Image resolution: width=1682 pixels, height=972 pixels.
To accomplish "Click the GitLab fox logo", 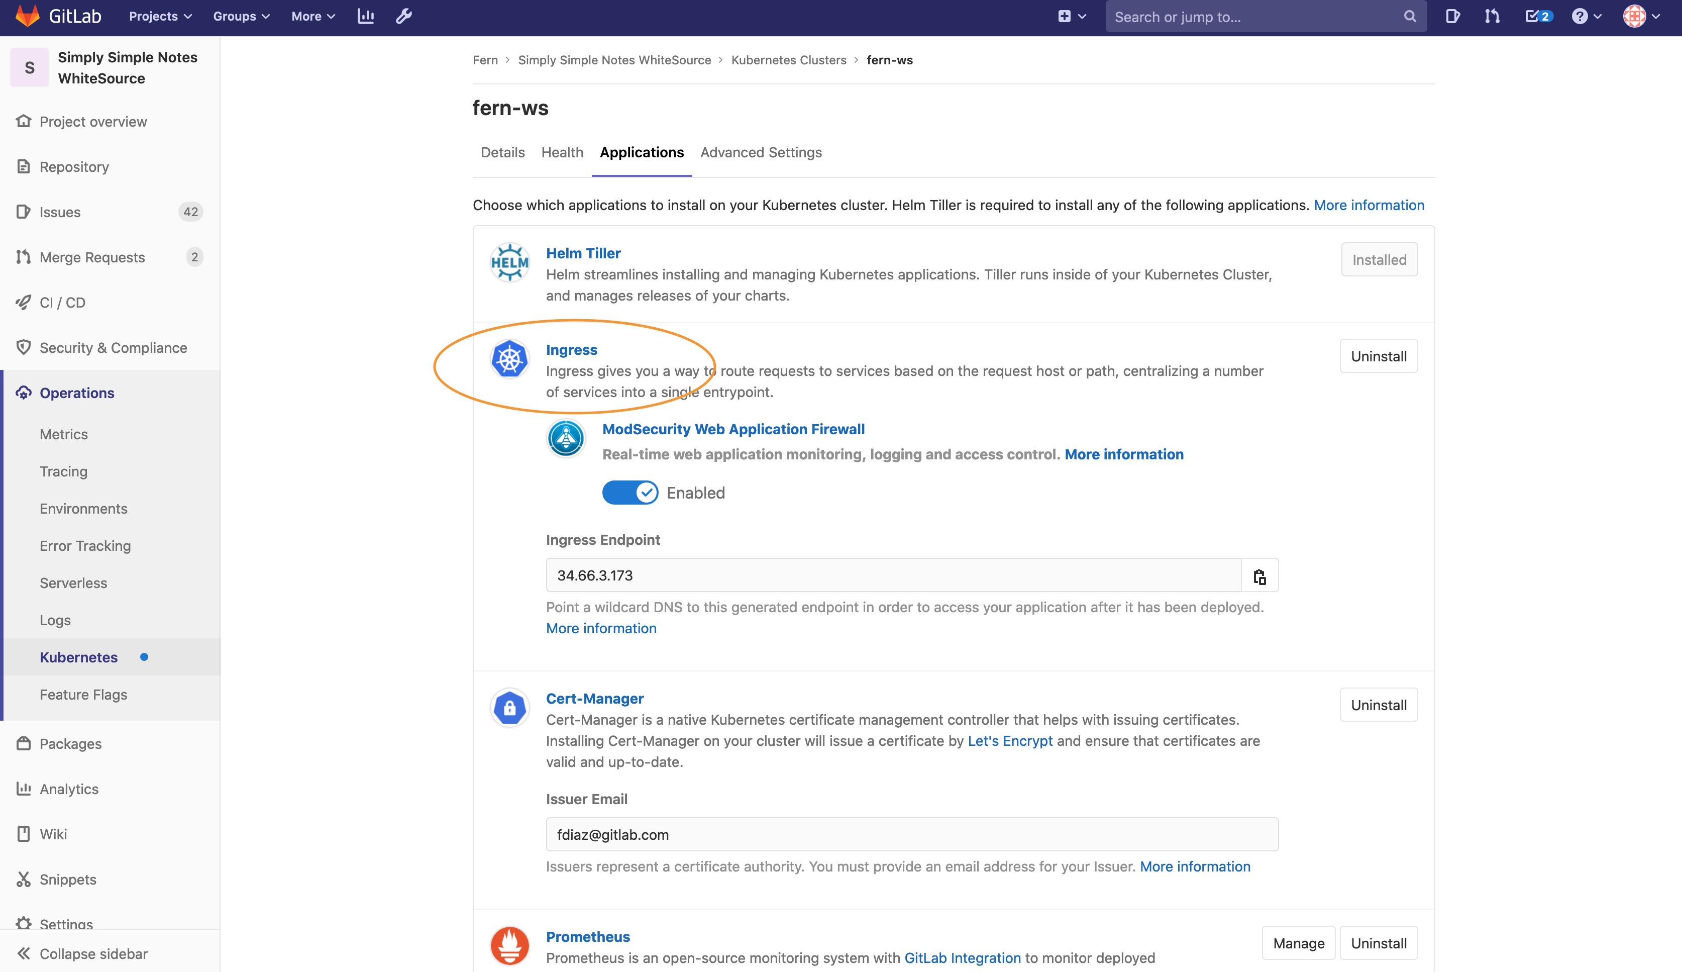I will pyautogui.click(x=27, y=16).
